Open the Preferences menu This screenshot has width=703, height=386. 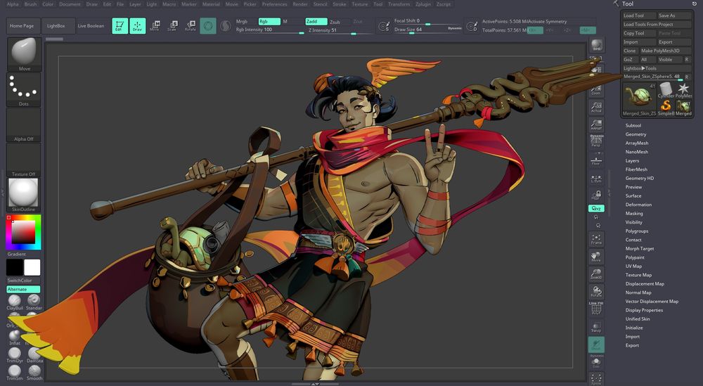[x=274, y=4]
